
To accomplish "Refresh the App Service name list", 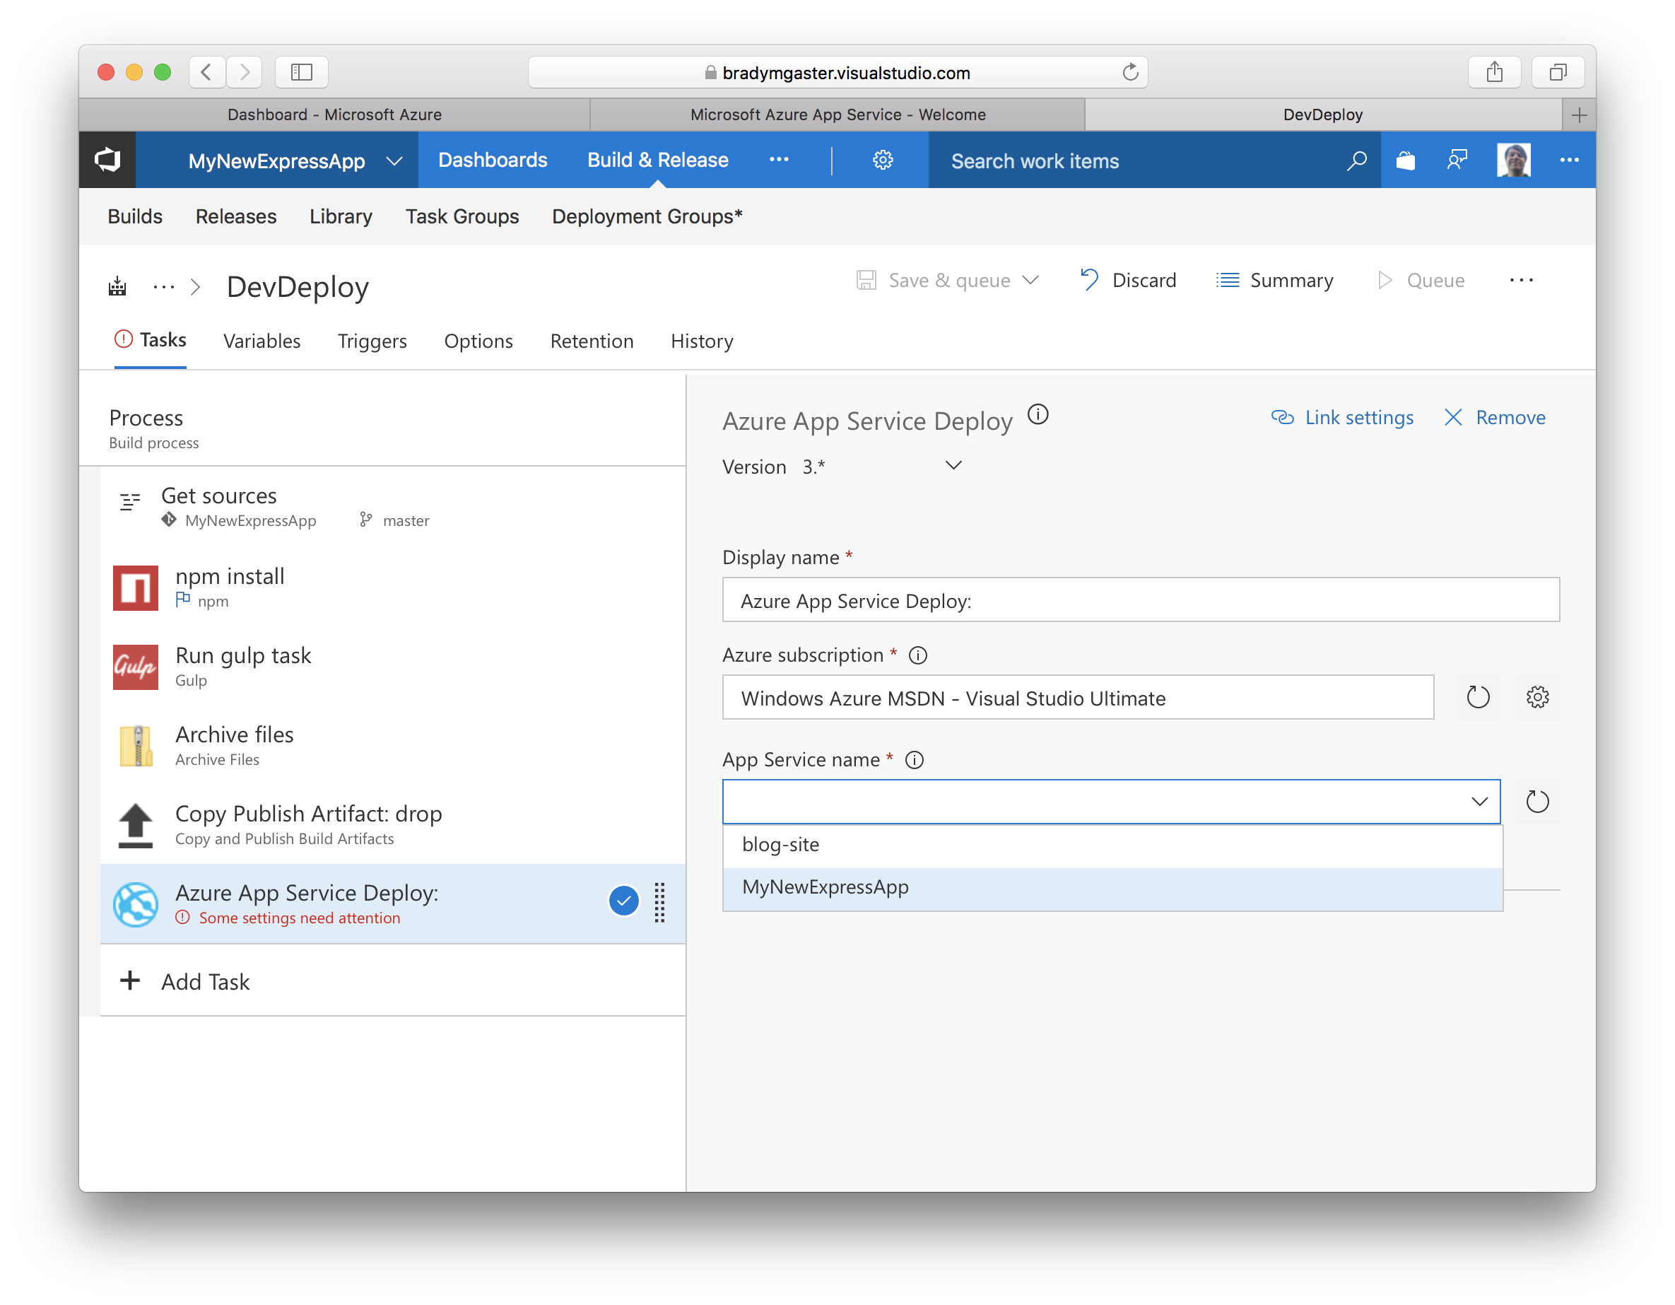I will point(1537,802).
